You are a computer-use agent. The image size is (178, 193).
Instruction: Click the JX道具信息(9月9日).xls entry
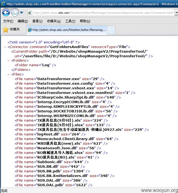click(61, 120)
